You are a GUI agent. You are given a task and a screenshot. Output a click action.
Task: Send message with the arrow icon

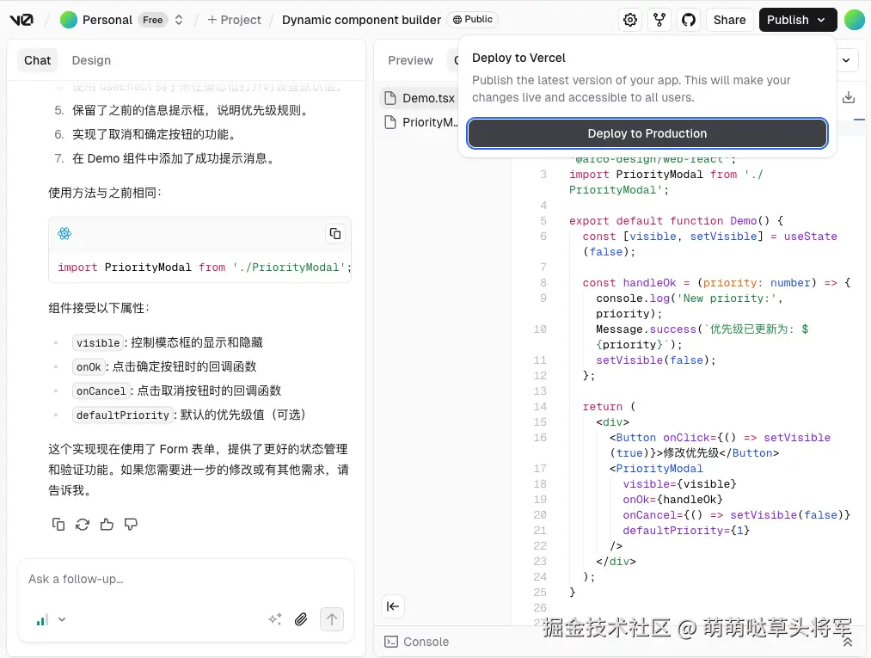(331, 619)
